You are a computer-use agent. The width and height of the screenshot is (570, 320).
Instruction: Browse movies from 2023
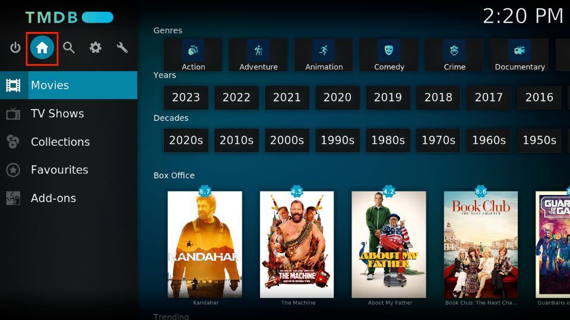point(186,98)
